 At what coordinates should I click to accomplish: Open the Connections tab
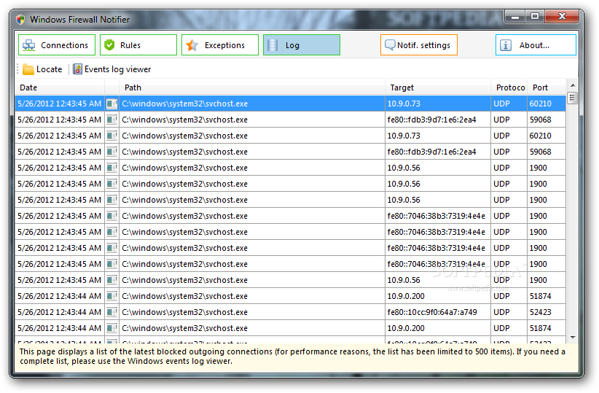(57, 45)
